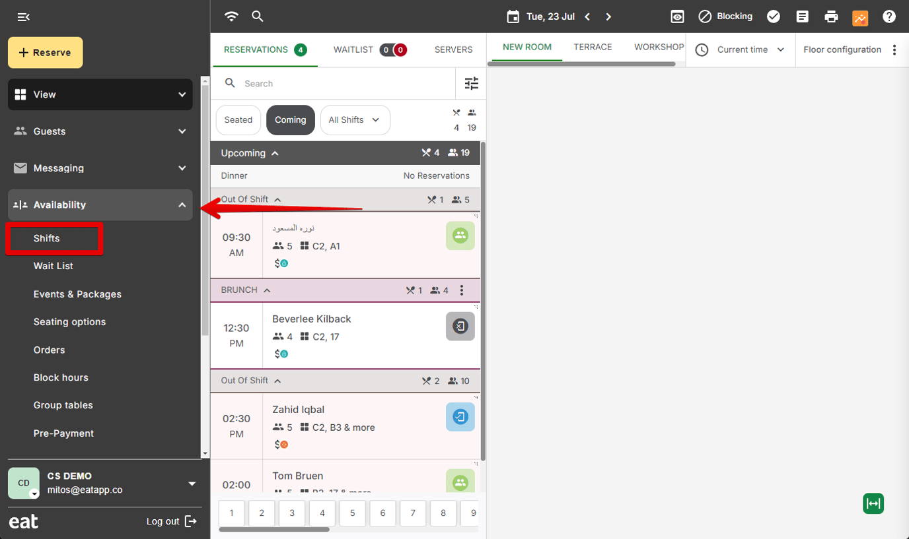Click the yellow Reserve button
This screenshot has width=909, height=539.
(45, 53)
